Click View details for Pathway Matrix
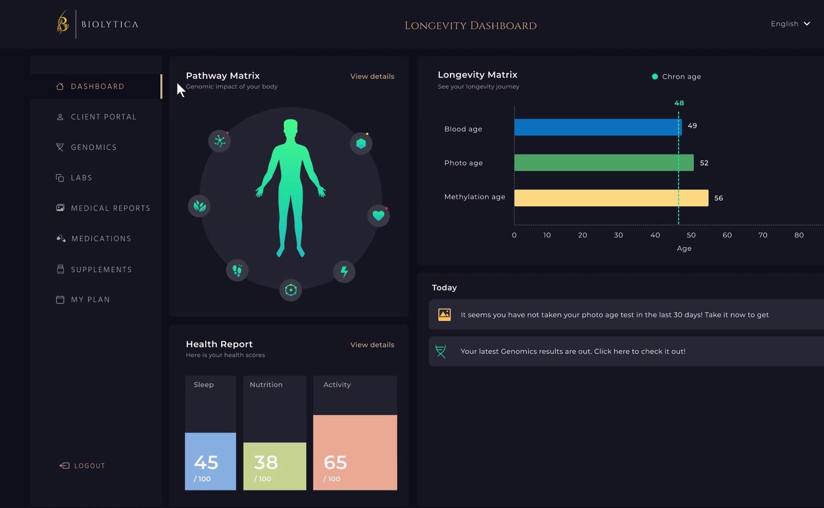 (x=372, y=77)
